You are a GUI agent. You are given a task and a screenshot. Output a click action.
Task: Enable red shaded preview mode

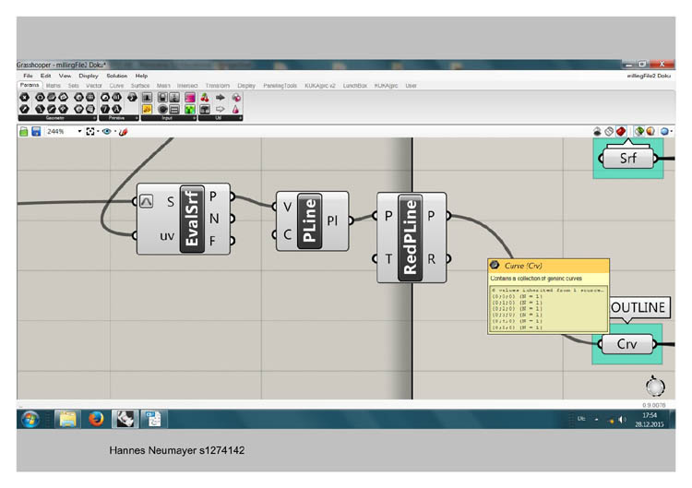[621, 131]
